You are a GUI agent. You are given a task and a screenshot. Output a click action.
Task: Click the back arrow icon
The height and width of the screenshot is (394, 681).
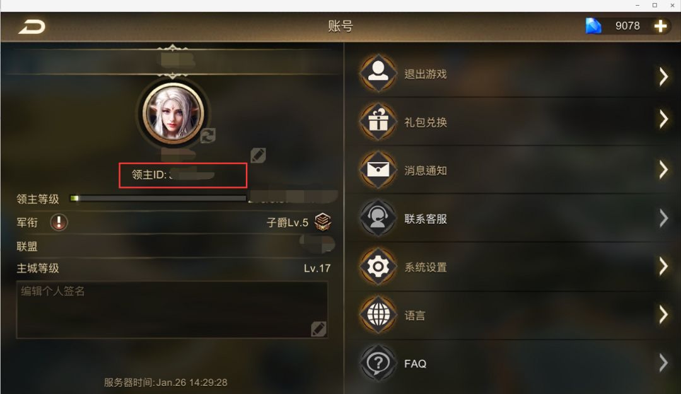[32, 27]
